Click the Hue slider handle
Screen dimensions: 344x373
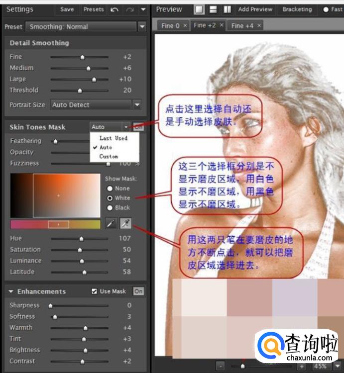tap(82, 239)
